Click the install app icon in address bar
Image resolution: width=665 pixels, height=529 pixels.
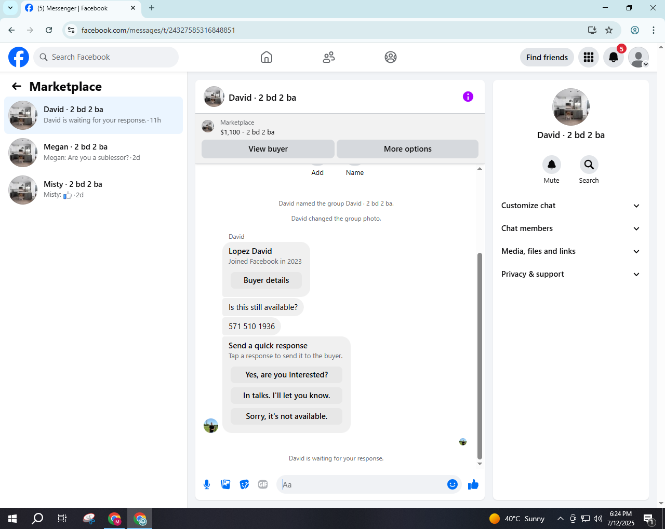(592, 30)
